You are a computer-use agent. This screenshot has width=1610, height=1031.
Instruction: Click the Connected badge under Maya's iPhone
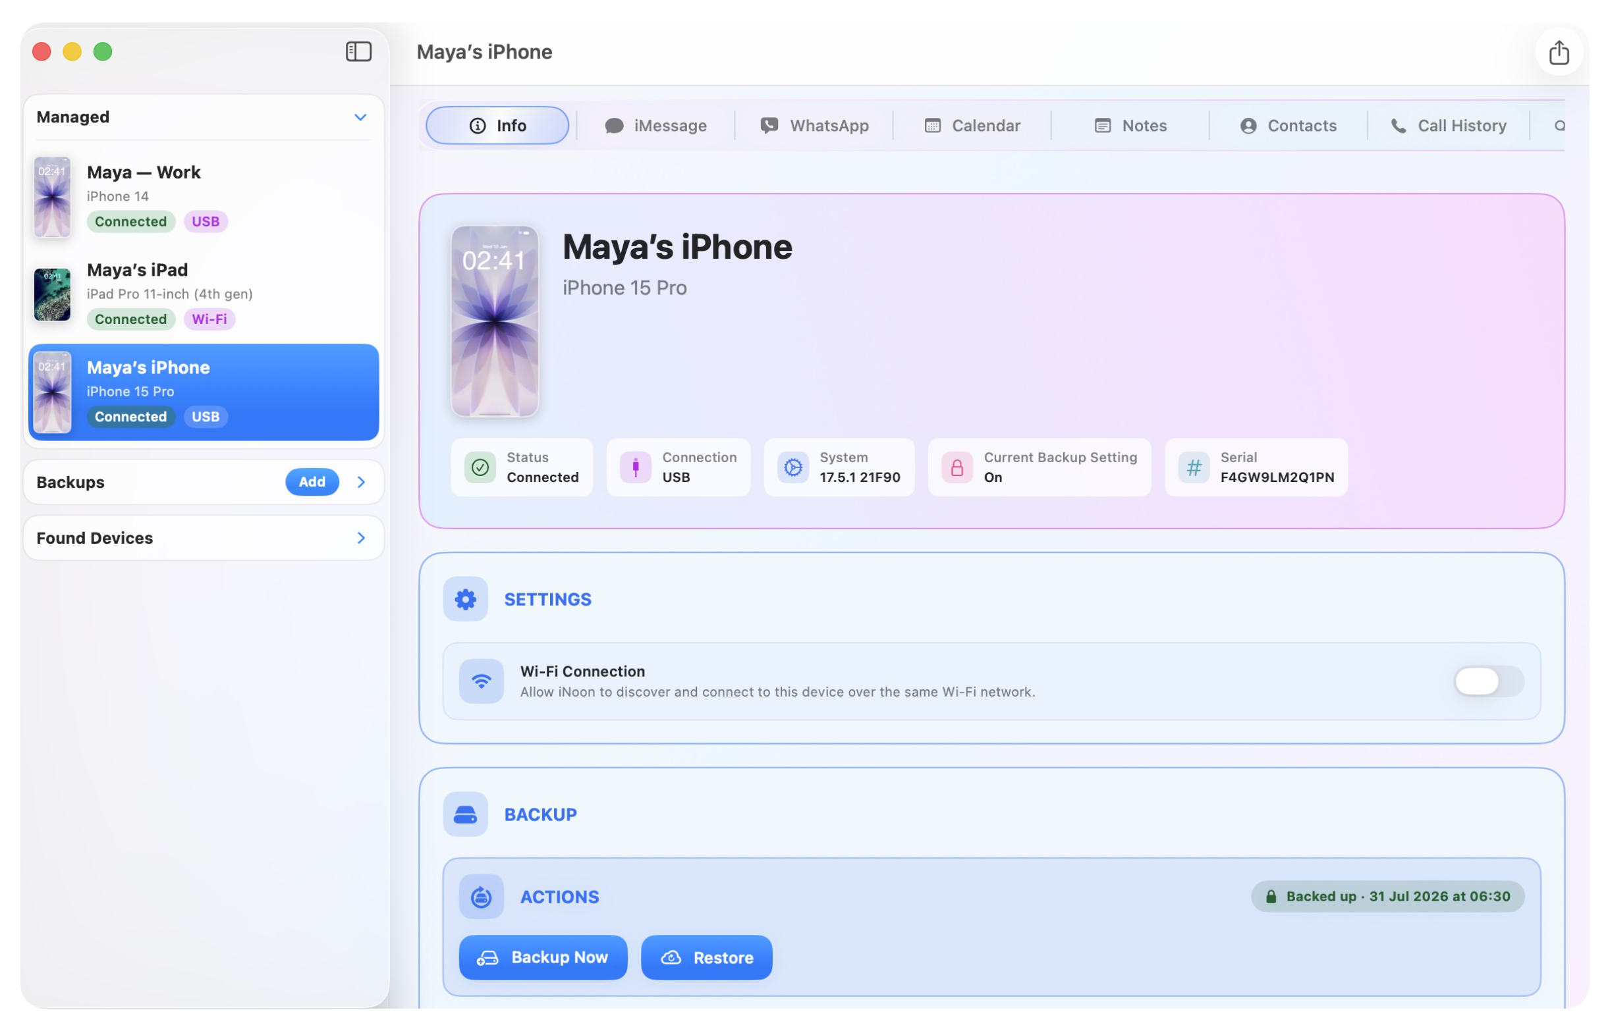[x=130, y=417]
